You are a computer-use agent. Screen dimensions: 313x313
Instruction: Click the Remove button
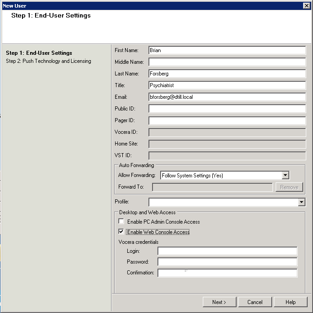click(x=289, y=187)
